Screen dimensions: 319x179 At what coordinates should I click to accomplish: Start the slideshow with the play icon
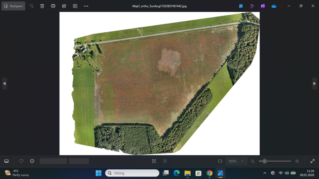coord(75,6)
